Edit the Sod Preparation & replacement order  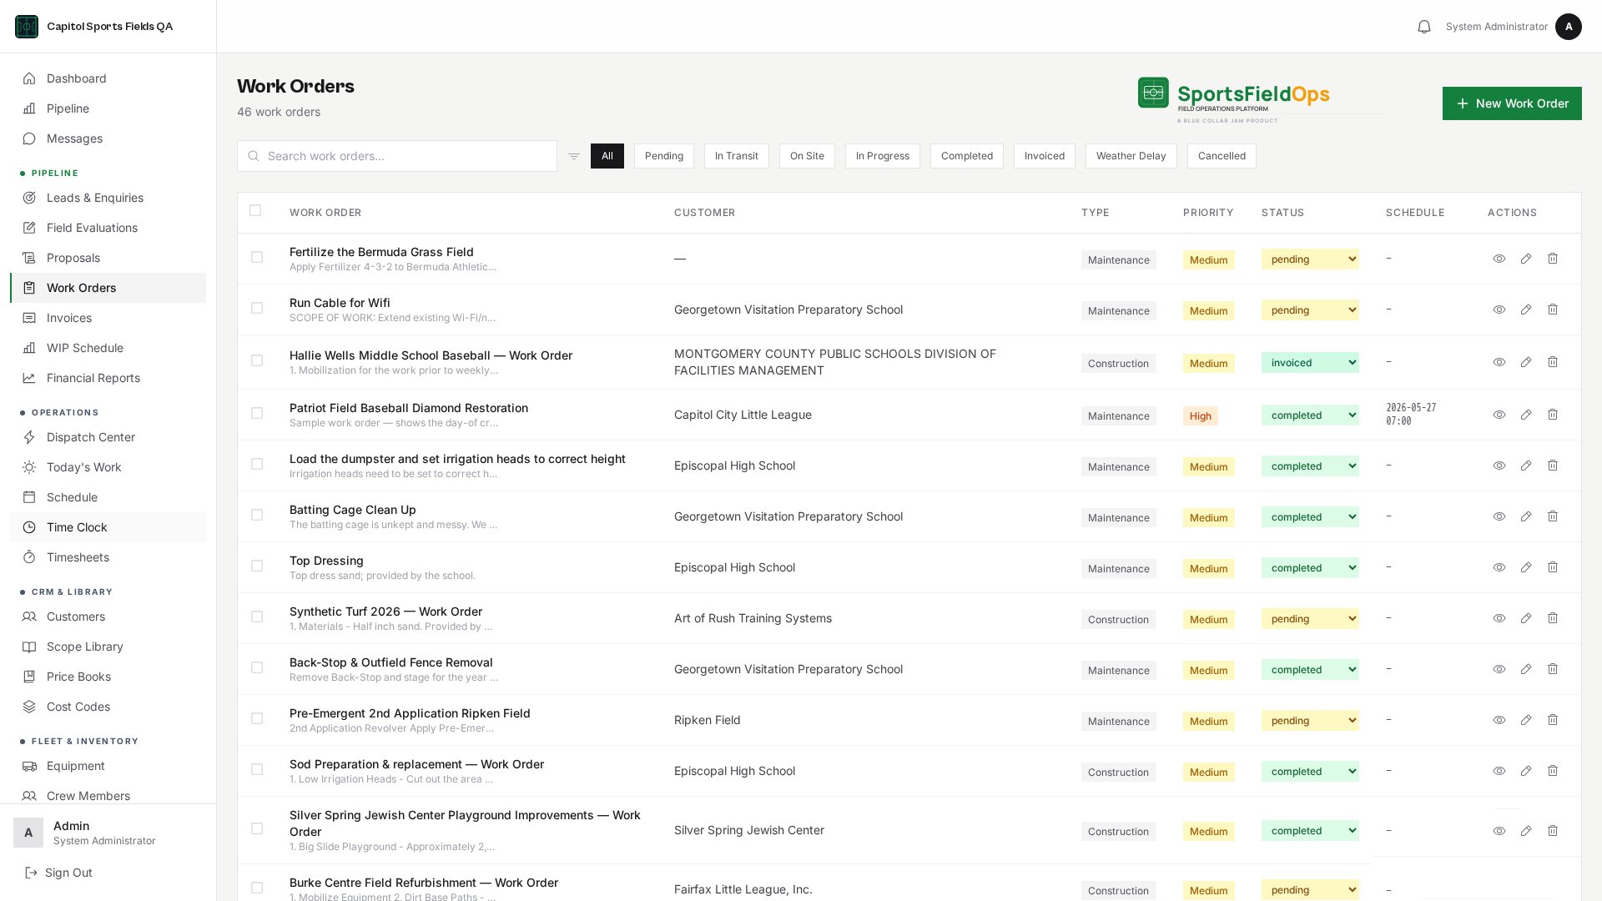point(1526,771)
